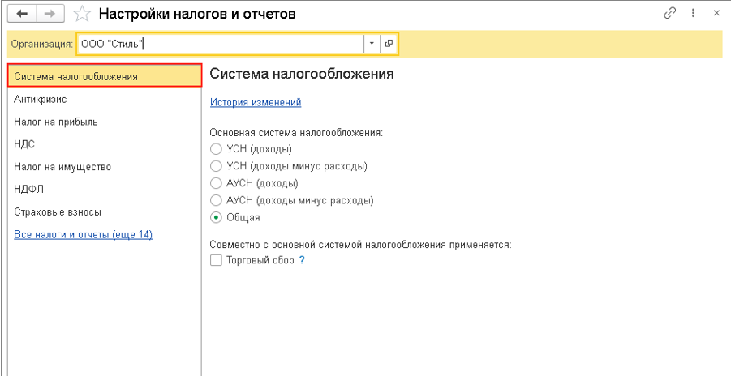Image resolution: width=731 pixels, height=376 pixels.
Task: Enable the Торговый сбор checkbox
Action: pyautogui.click(x=216, y=260)
